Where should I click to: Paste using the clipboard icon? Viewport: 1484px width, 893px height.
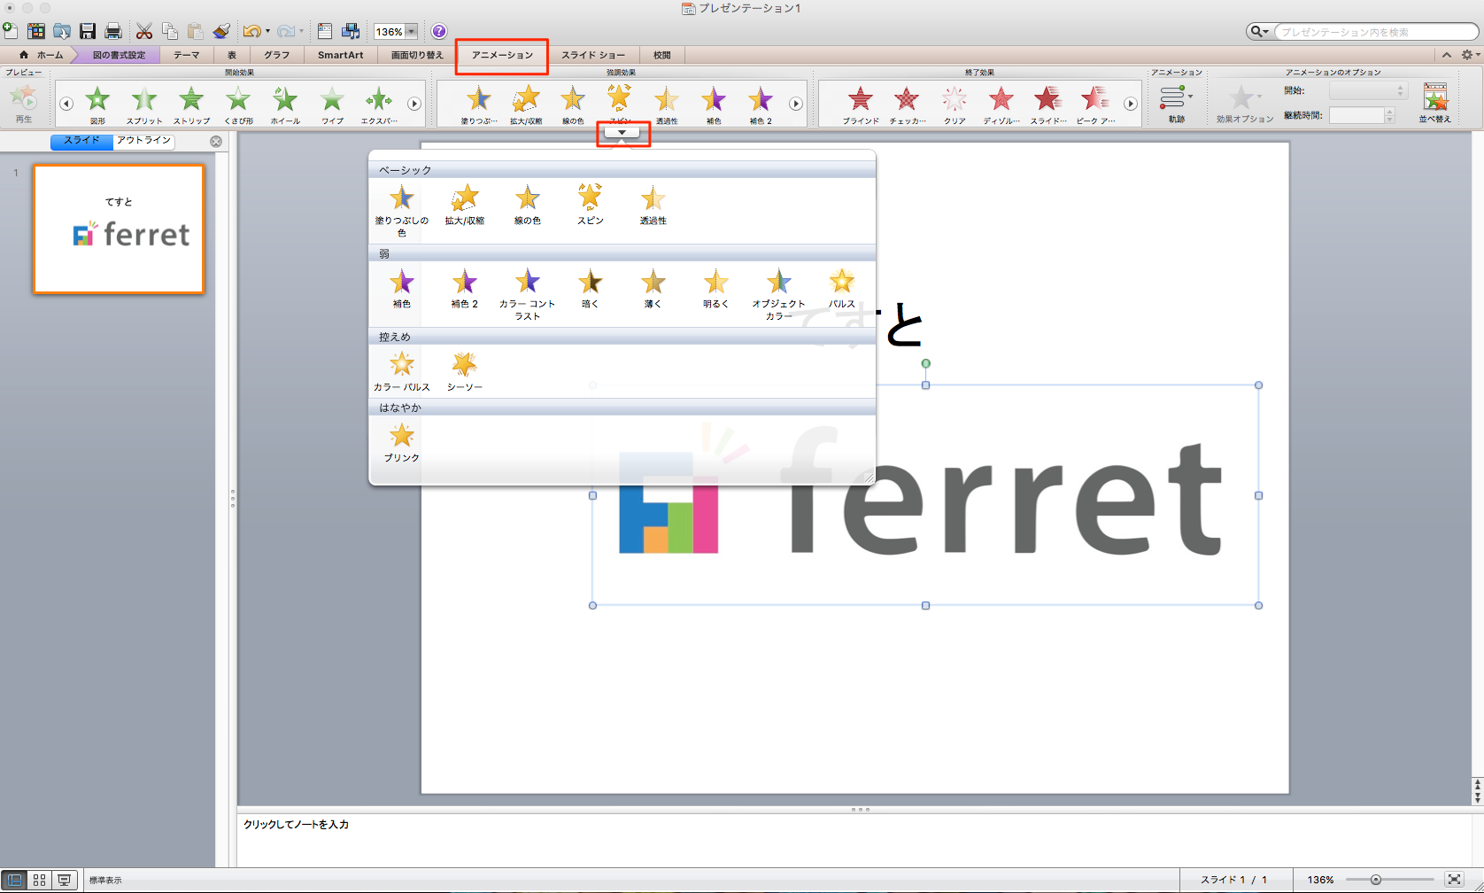click(x=195, y=31)
